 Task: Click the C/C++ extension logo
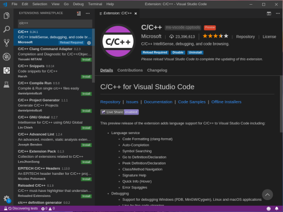[x=118, y=41]
